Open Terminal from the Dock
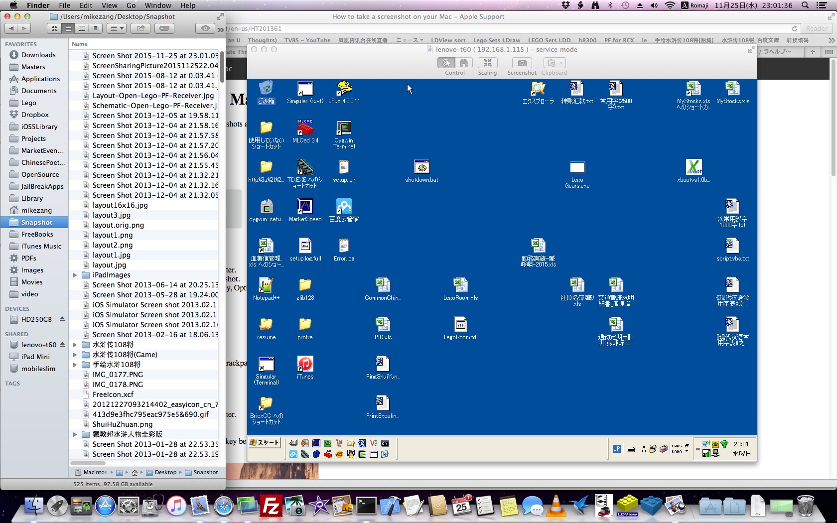Screen dimensions: 837x523 coord(366,506)
